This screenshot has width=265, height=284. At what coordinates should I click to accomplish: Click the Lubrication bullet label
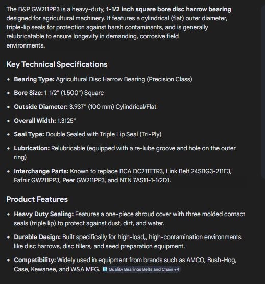coord(32,148)
